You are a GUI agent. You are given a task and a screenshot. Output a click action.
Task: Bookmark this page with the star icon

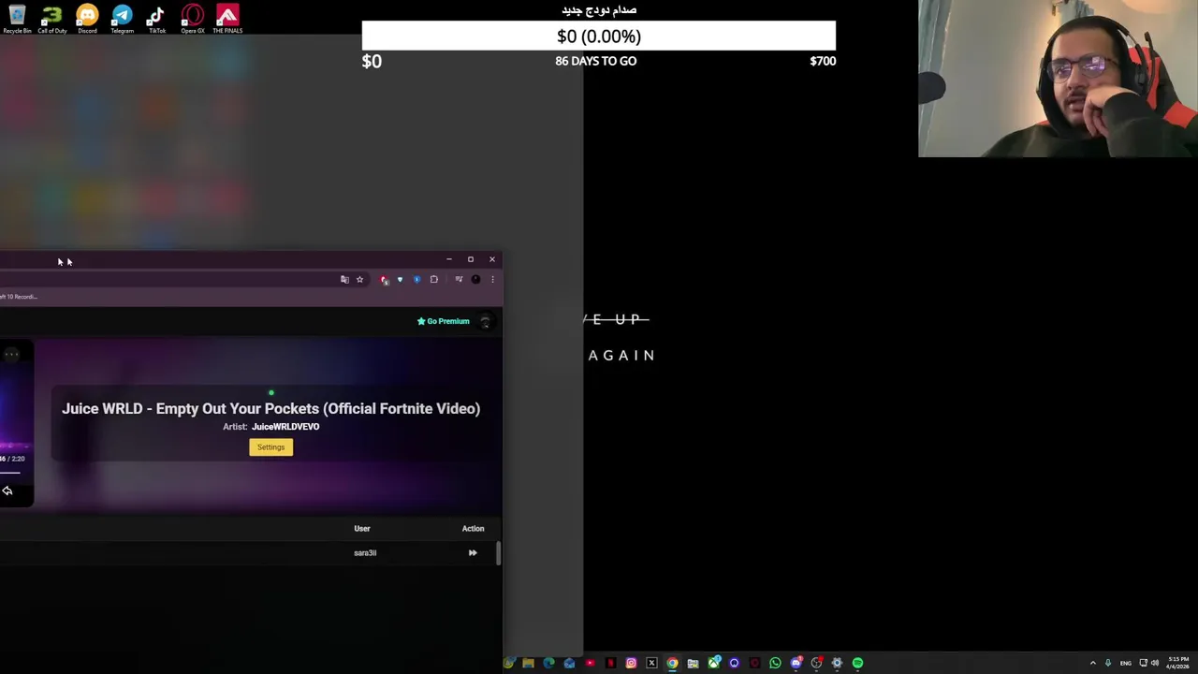pyautogui.click(x=359, y=279)
